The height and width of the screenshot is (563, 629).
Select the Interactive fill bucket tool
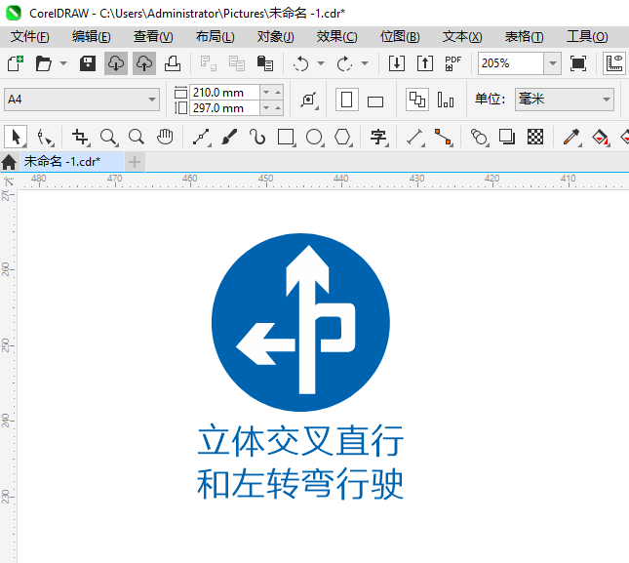pyautogui.click(x=600, y=138)
